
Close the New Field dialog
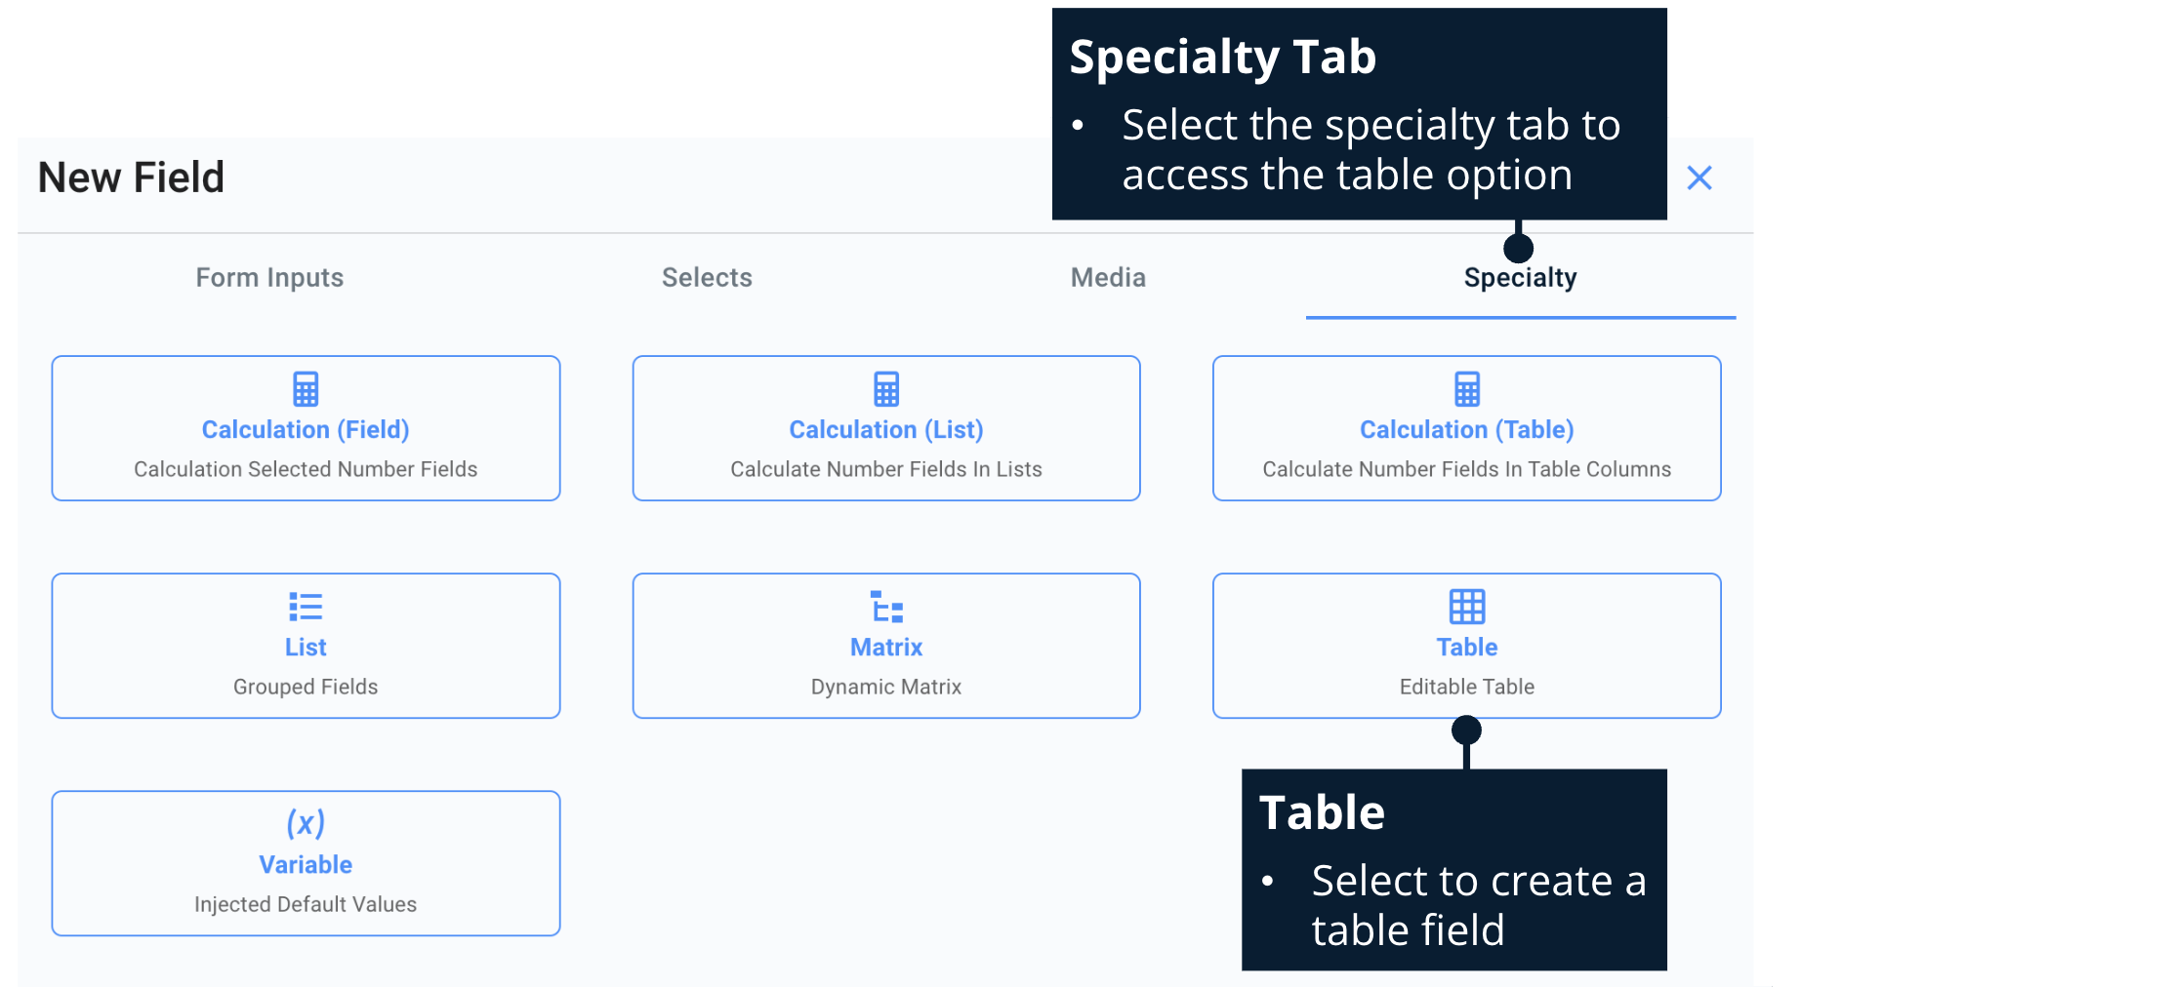(1699, 178)
